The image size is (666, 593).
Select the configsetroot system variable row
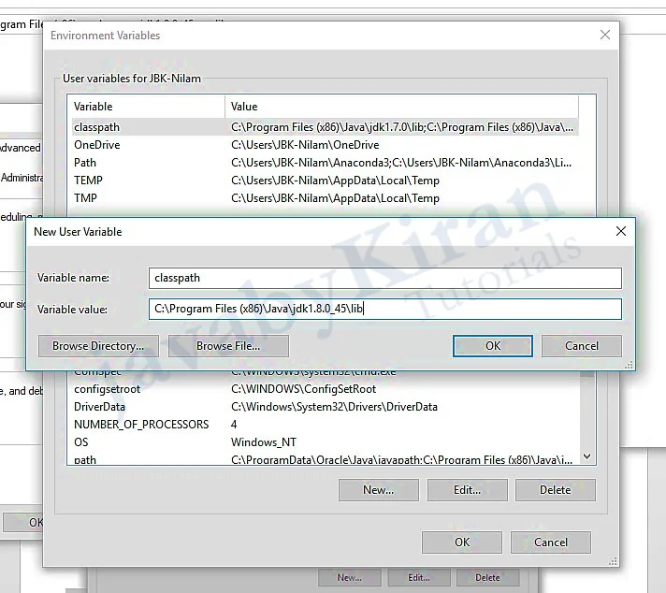(x=325, y=389)
